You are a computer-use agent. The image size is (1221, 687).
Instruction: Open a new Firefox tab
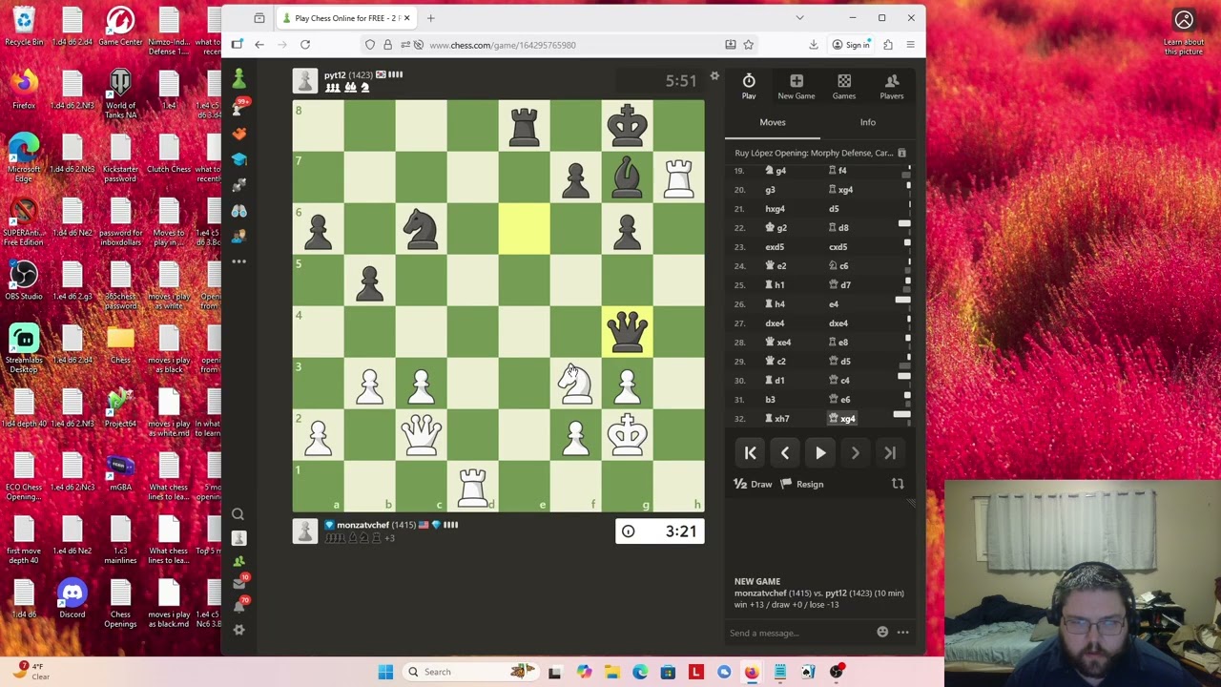pyautogui.click(x=430, y=18)
